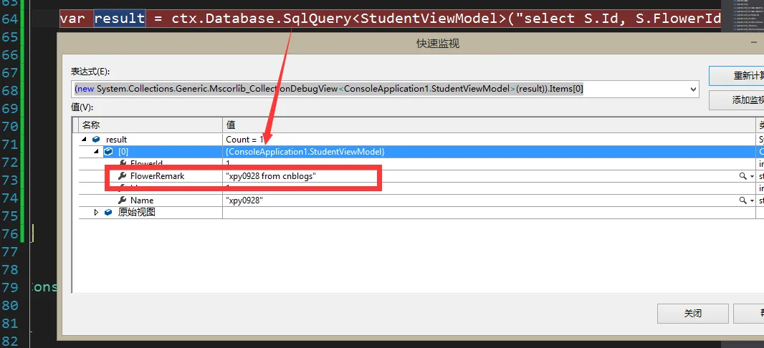Click the wrench icon next to Name
Screen dimensions: 764x348
122,200
